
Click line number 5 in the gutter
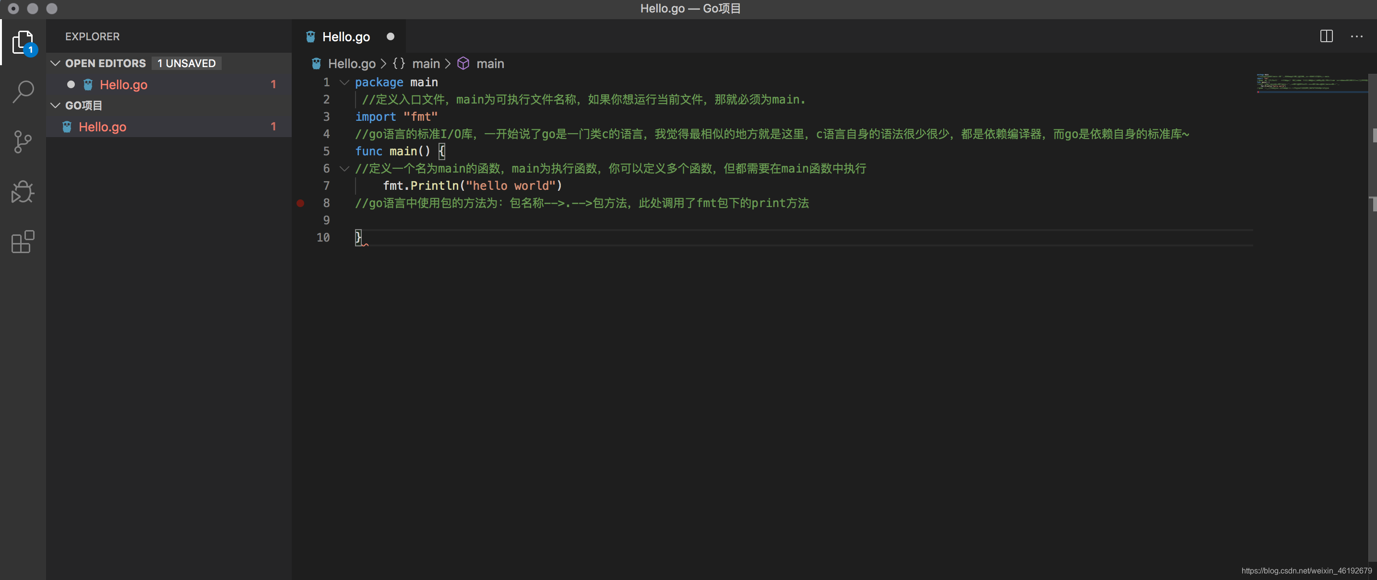tap(326, 151)
